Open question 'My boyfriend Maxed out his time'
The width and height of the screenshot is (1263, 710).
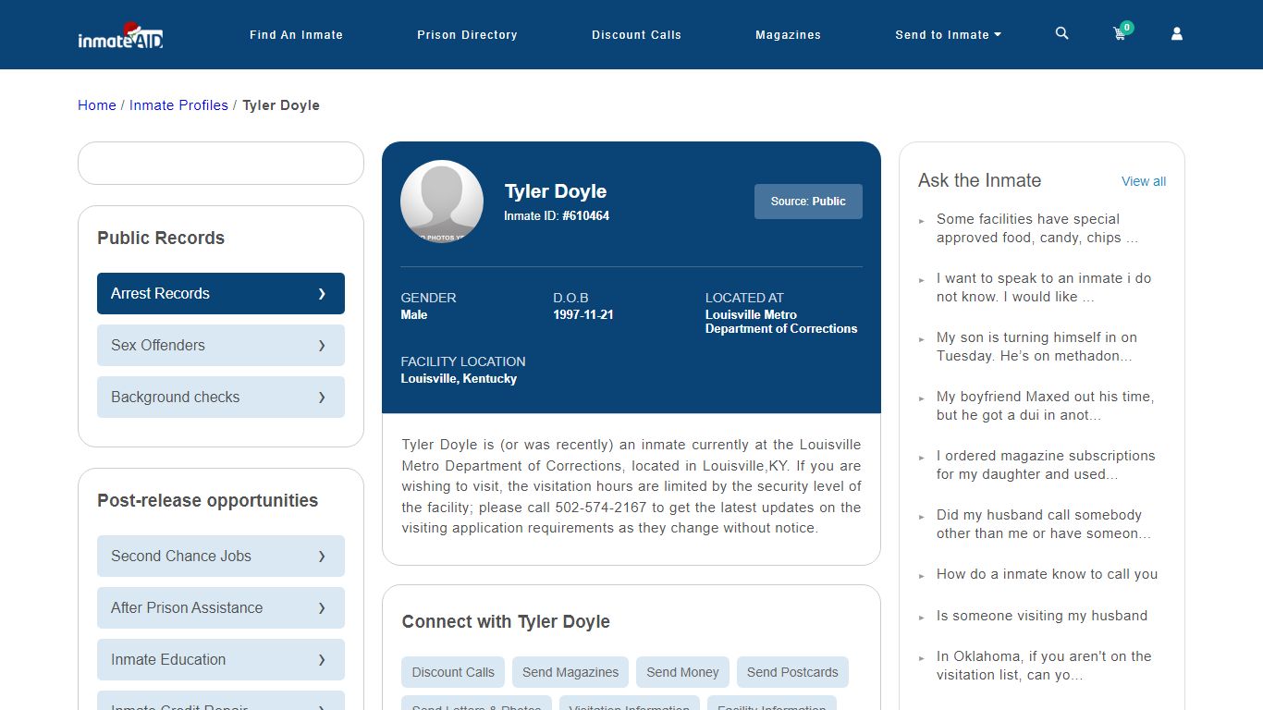(x=1045, y=406)
